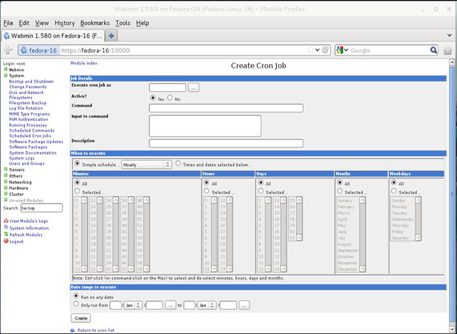Image resolution: width=457 pixels, height=334 pixels.
Task: Select Active Yes radio button
Action: pos(153,98)
